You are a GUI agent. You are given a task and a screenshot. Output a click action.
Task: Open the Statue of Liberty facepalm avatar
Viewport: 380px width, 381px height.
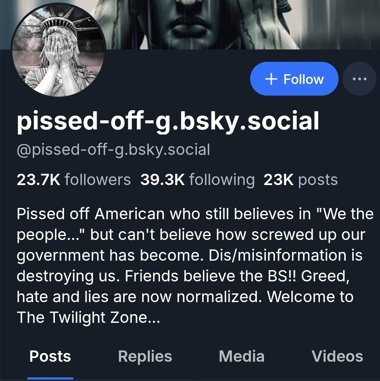[x=59, y=50]
